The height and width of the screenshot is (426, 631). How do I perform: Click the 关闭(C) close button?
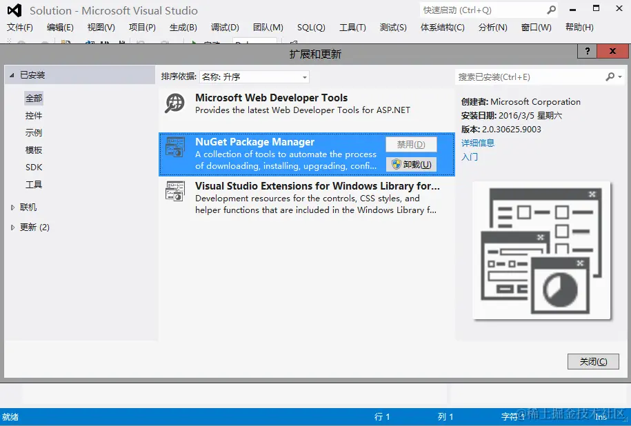pyautogui.click(x=593, y=362)
